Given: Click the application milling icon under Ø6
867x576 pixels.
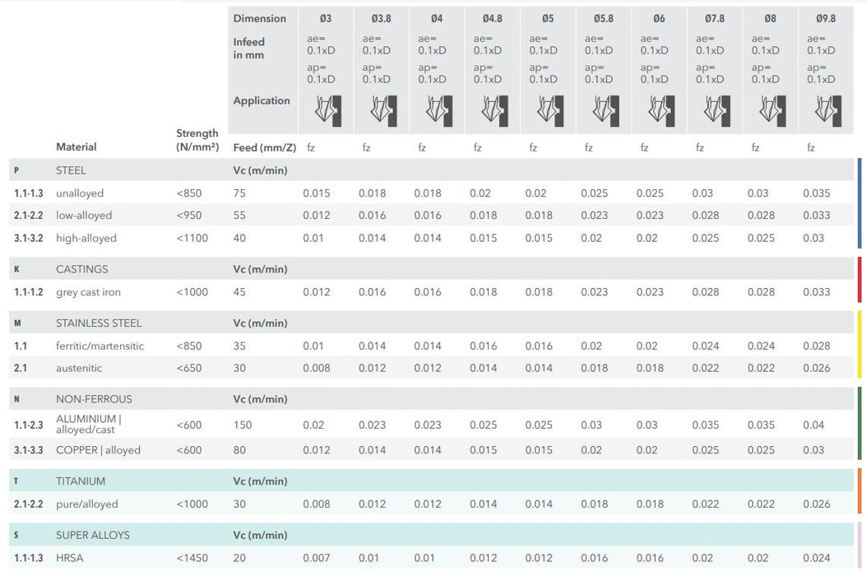Looking at the screenshot, I should 661,110.
